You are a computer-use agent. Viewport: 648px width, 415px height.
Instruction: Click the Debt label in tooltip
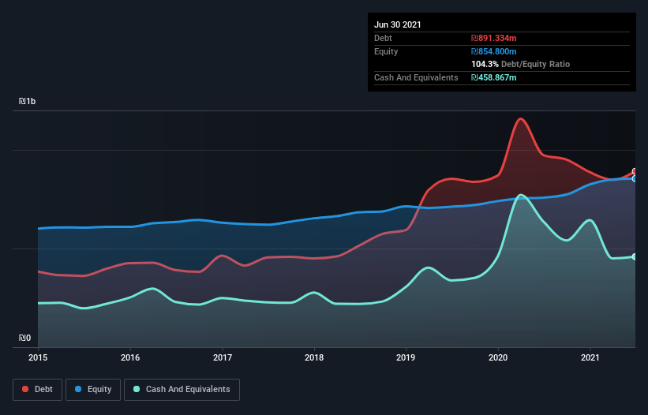(383, 38)
